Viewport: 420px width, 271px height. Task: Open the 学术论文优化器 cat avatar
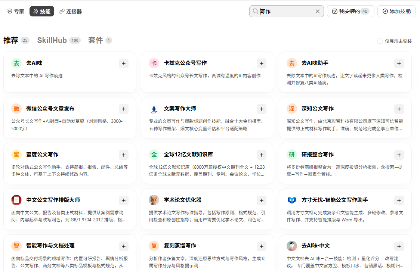[154, 200]
